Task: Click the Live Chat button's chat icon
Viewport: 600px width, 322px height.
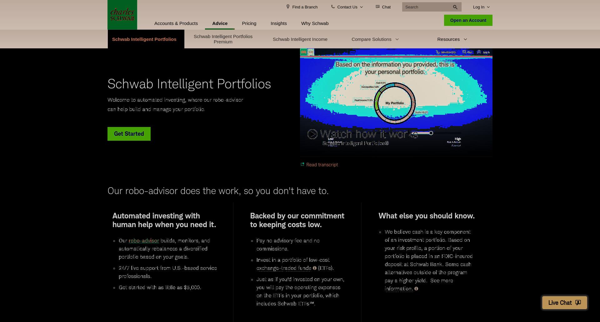Action: pyautogui.click(x=578, y=303)
